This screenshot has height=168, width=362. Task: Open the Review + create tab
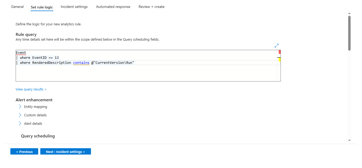click(x=151, y=7)
